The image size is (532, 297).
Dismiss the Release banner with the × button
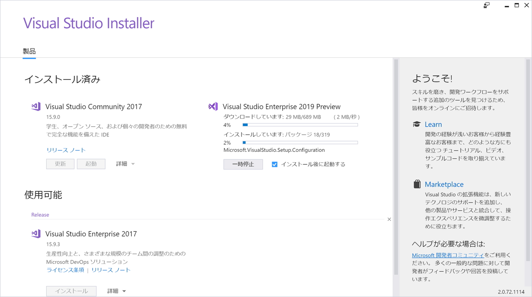click(x=389, y=219)
